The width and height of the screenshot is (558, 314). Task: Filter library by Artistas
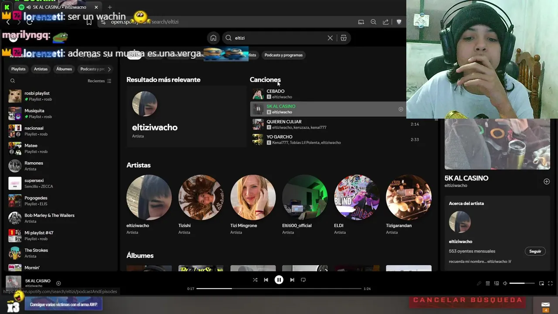pyautogui.click(x=41, y=69)
